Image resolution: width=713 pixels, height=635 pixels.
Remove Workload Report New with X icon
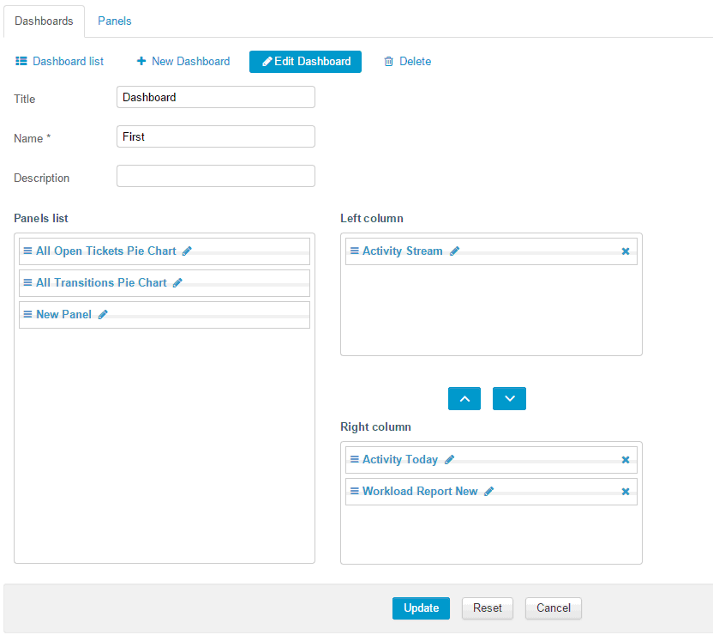(x=625, y=492)
